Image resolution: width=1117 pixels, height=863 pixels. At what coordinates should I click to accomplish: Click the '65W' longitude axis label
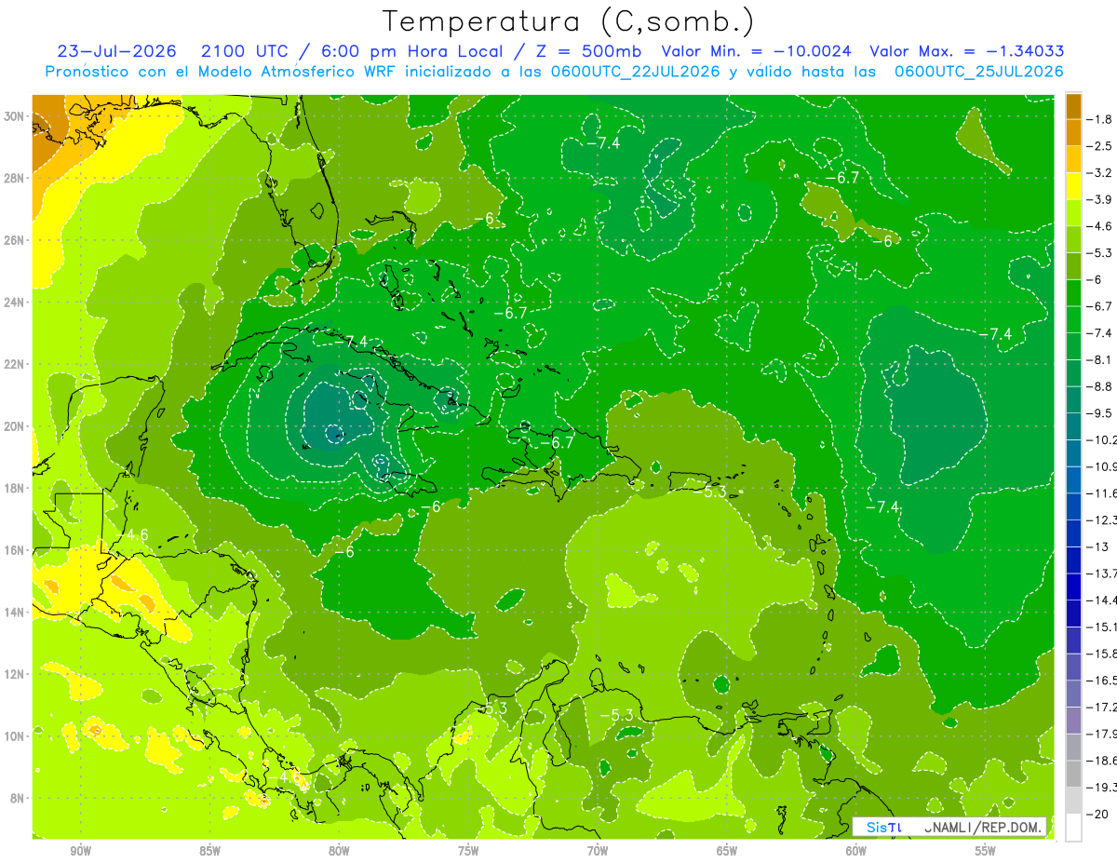pos(727,851)
